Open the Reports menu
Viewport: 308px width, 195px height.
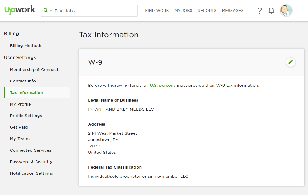pos(207,11)
